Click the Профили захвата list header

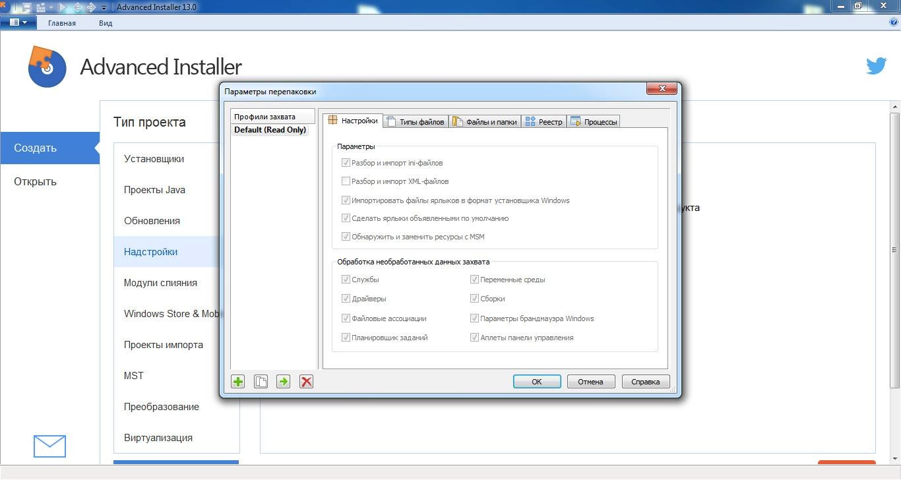click(272, 117)
